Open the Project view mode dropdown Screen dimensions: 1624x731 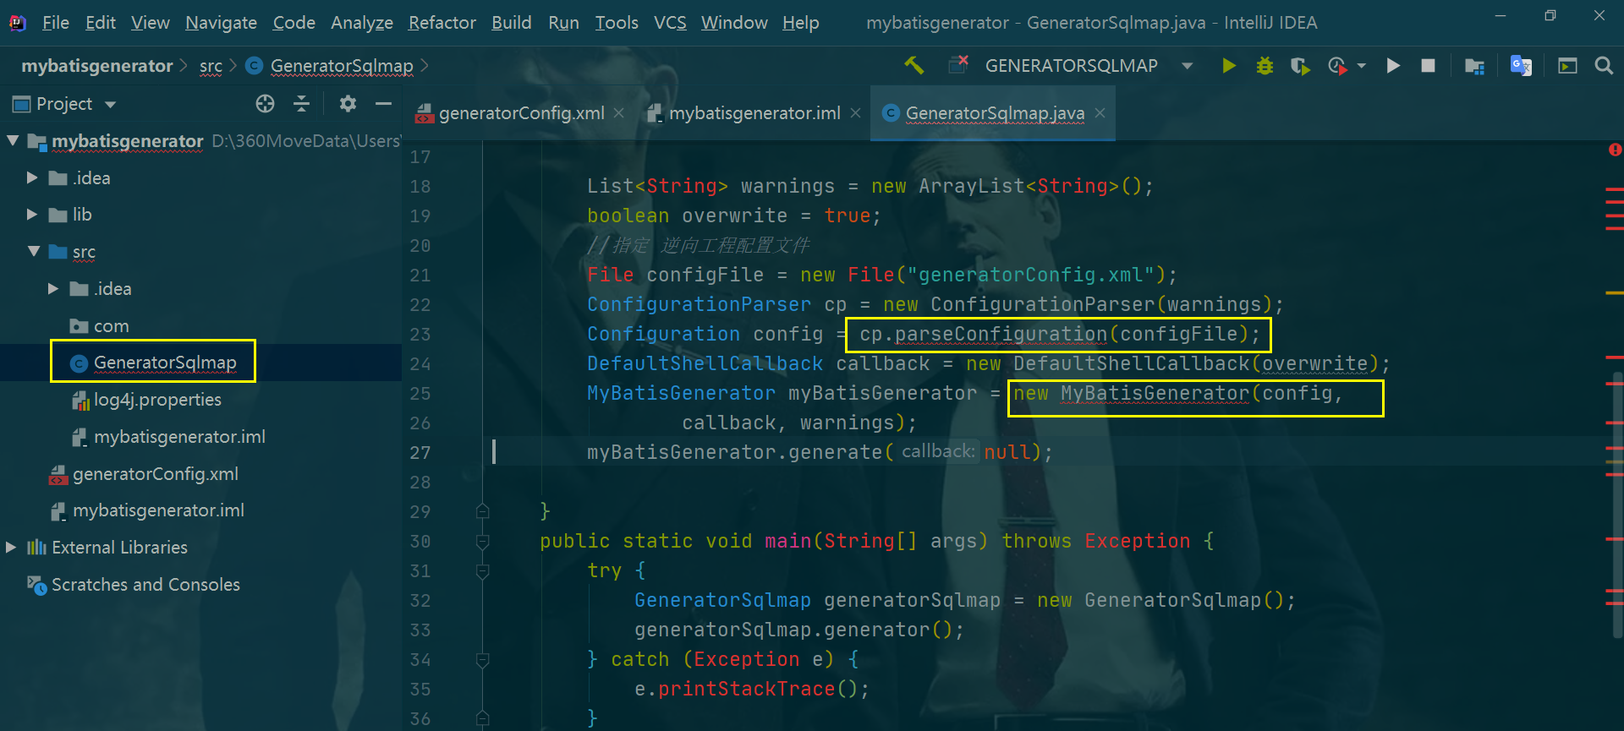[x=111, y=104]
